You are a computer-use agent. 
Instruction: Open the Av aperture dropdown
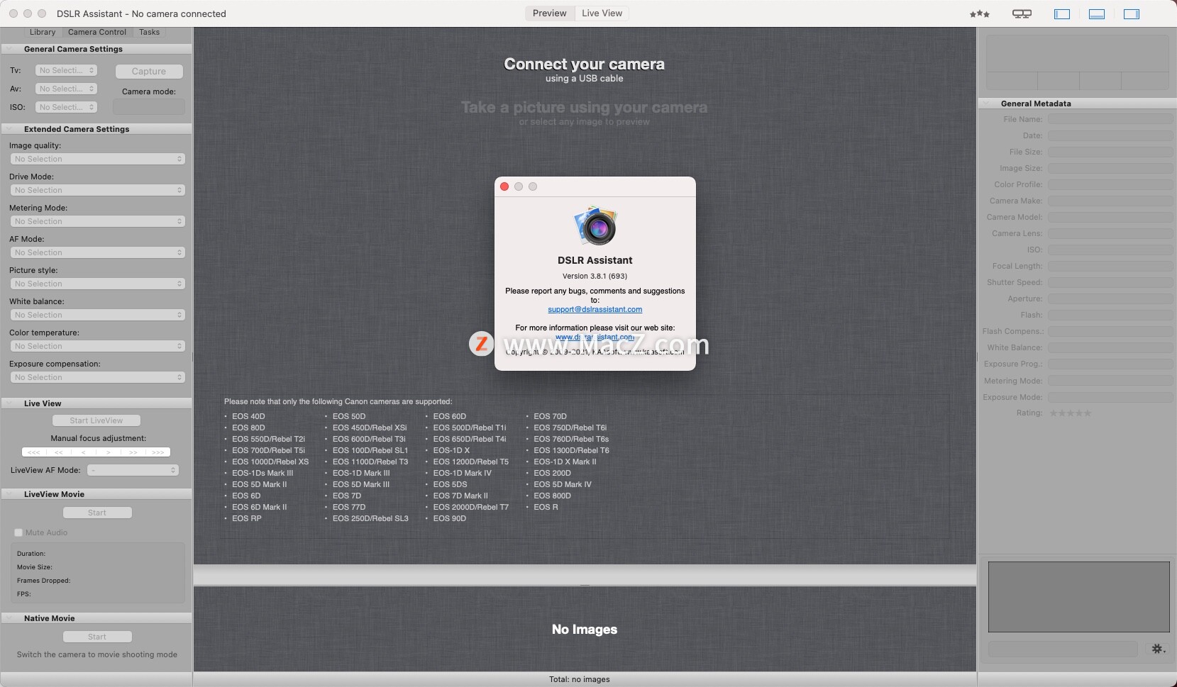click(x=66, y=89)
